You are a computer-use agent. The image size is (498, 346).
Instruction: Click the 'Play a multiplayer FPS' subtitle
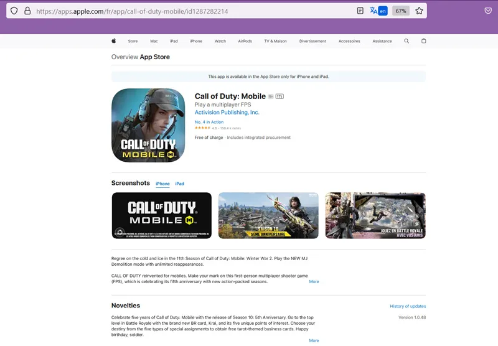223,105
